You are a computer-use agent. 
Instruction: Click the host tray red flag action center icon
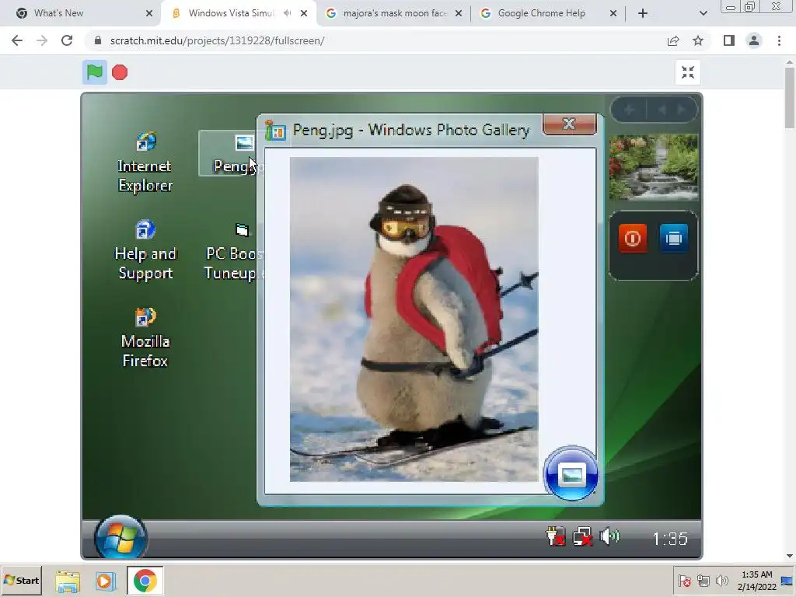click(684, 581)
